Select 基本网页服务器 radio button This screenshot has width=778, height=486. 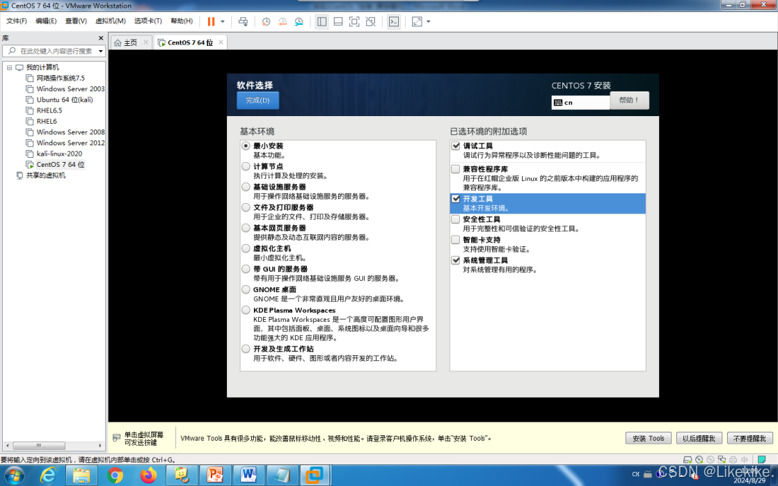[246, 228]
